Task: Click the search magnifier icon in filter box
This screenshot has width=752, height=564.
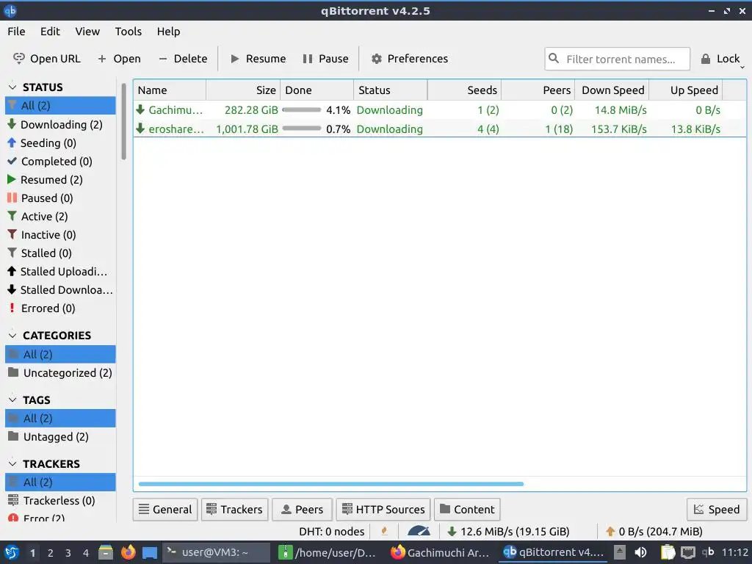Action: (x=554, y=59)
